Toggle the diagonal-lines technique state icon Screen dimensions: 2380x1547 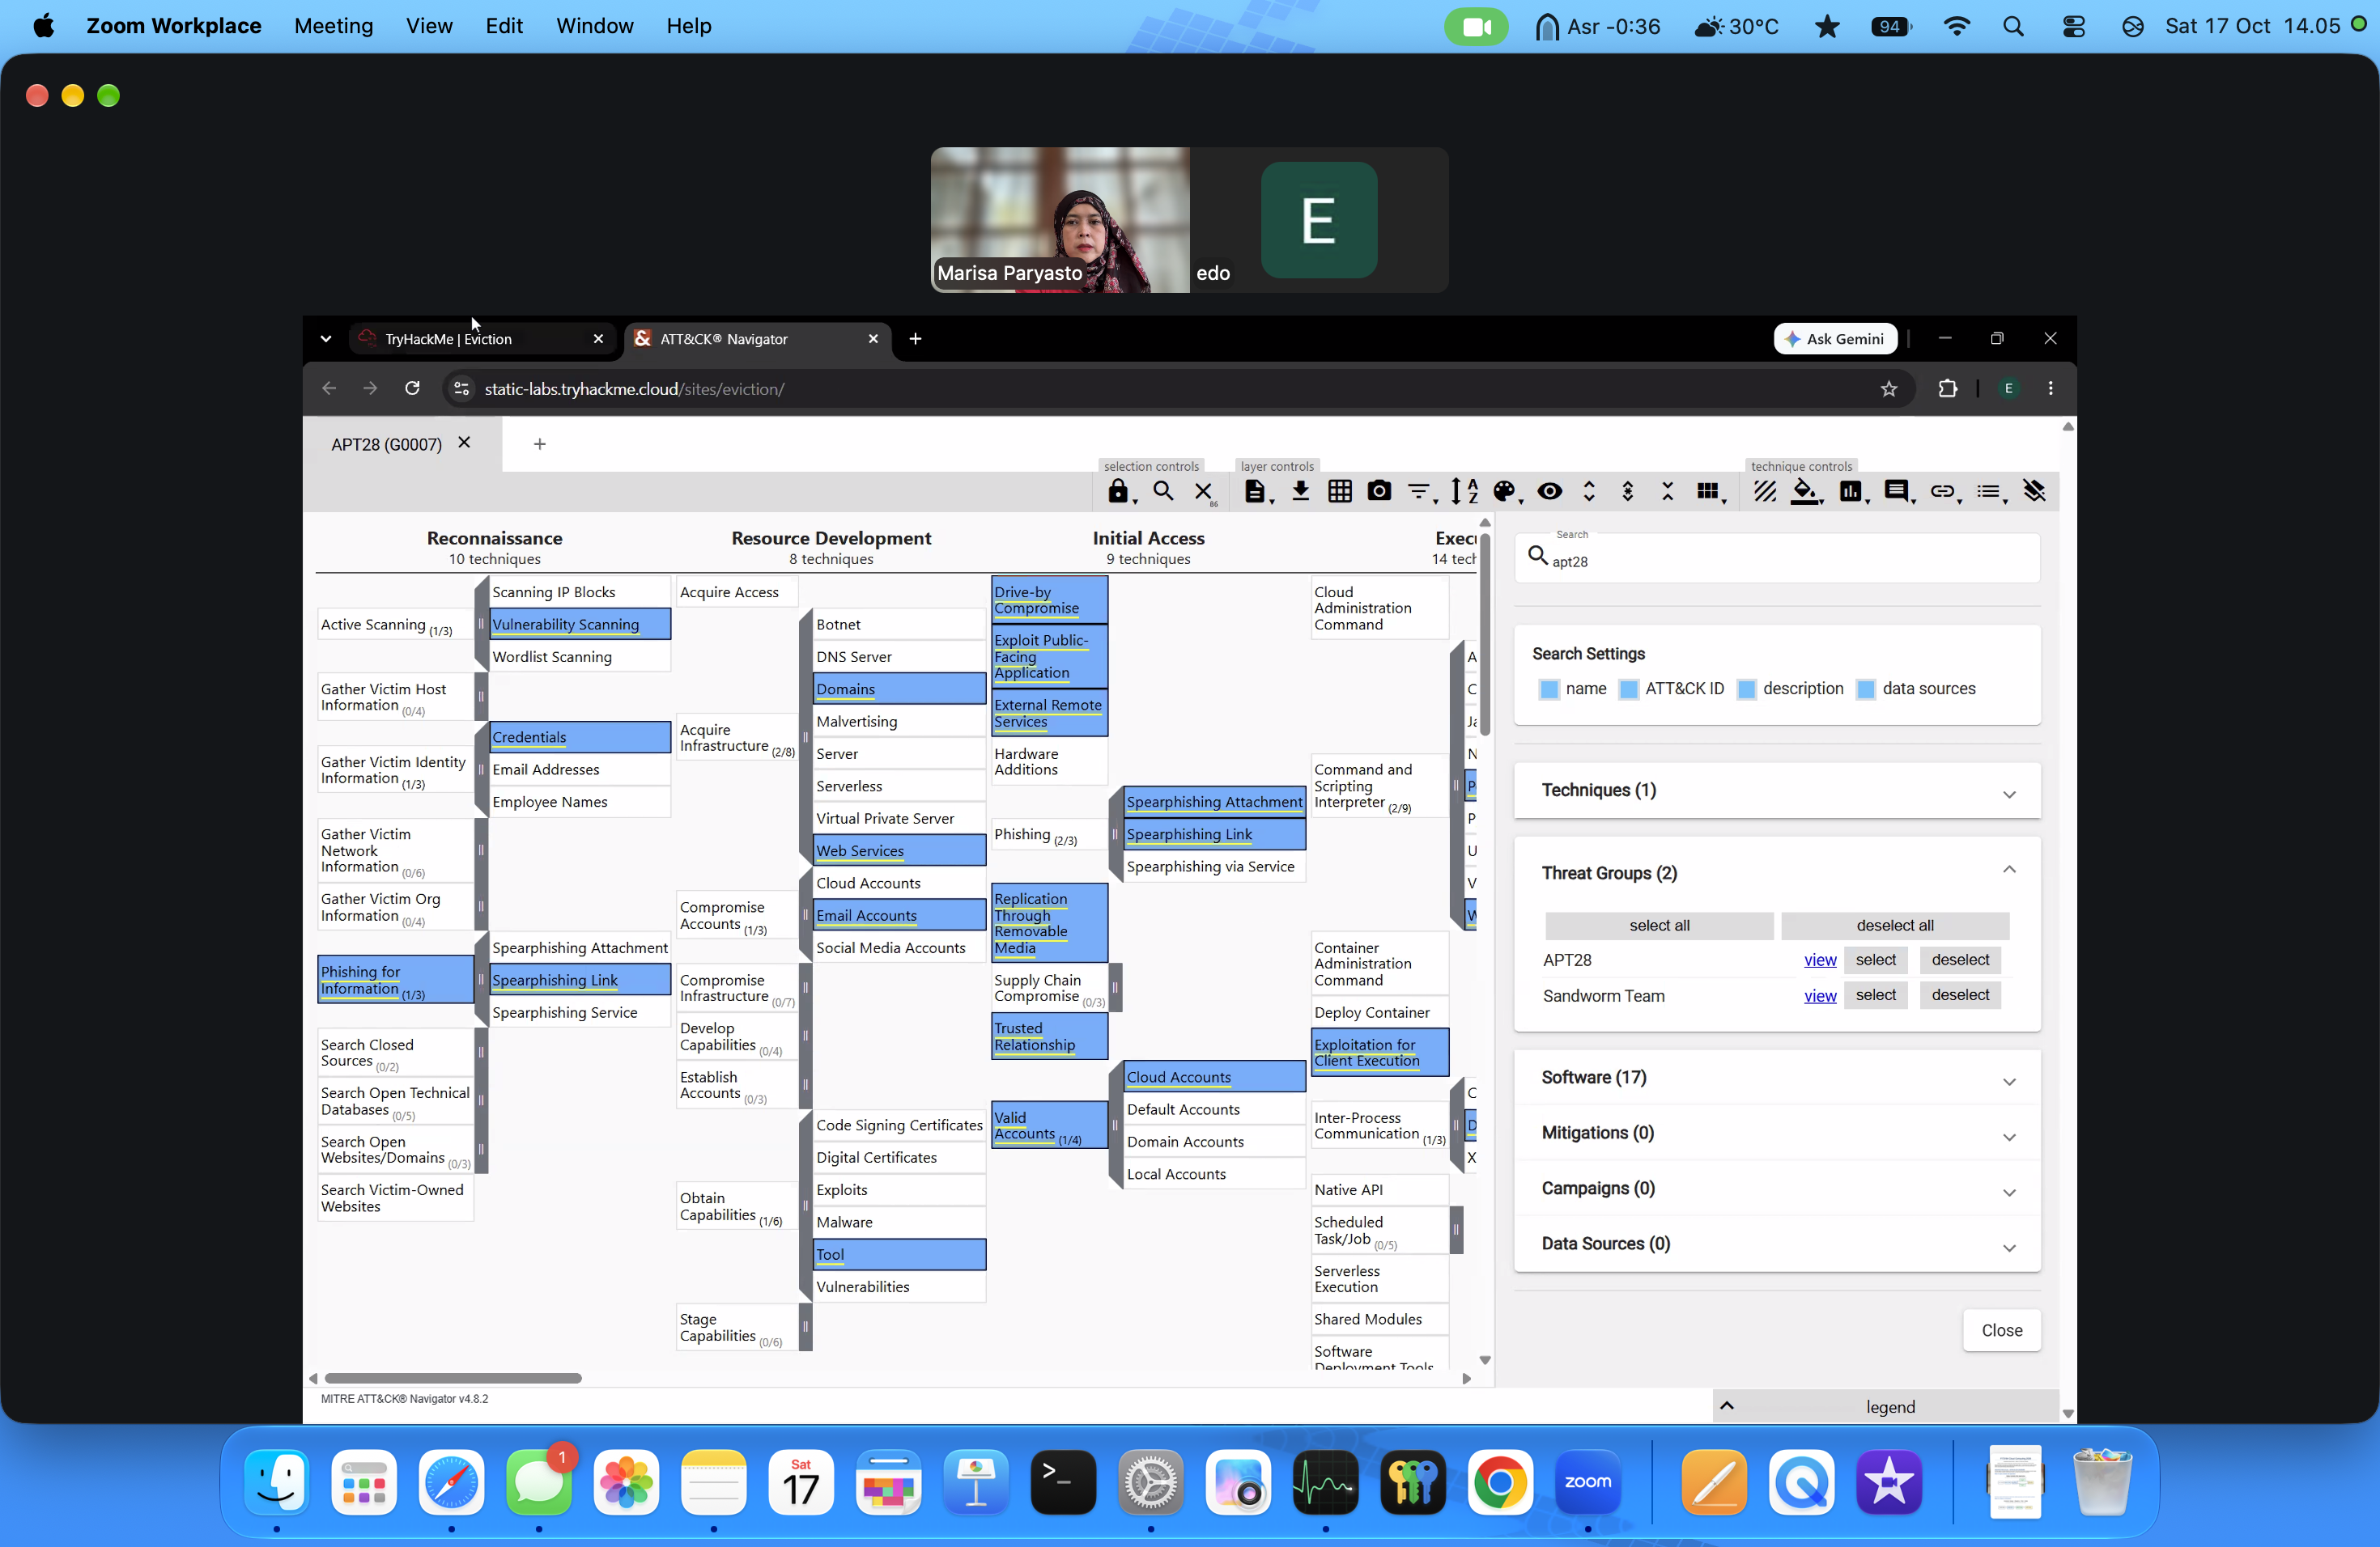coord(1765,490)
